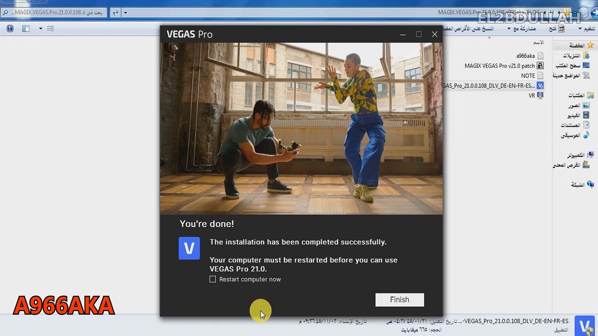This screenshot has height=336, width=598.
Task: Open Local Disk (القرص المحلي) in sidebar
Action: tap(571, 165)
